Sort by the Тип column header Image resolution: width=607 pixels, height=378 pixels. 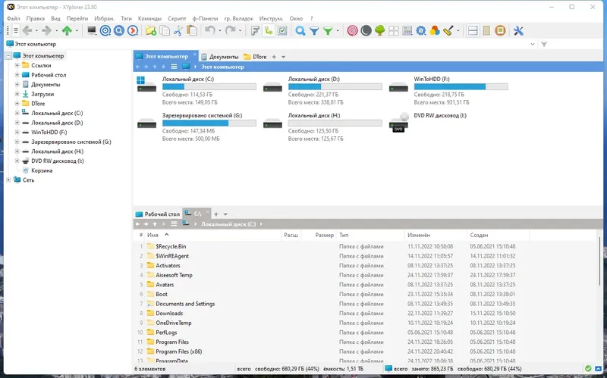[x=370, y=235]
